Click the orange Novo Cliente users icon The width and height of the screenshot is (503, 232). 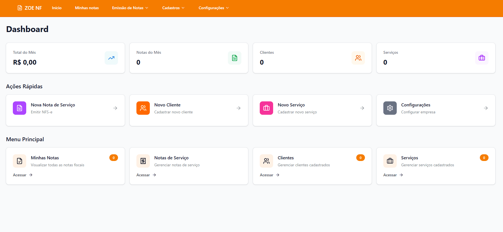143,108
